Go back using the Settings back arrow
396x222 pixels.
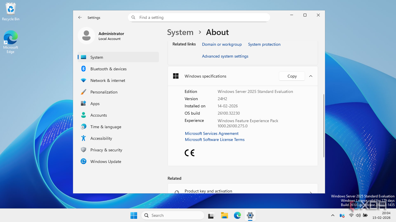pyautogui.click(x=80, y=18)
